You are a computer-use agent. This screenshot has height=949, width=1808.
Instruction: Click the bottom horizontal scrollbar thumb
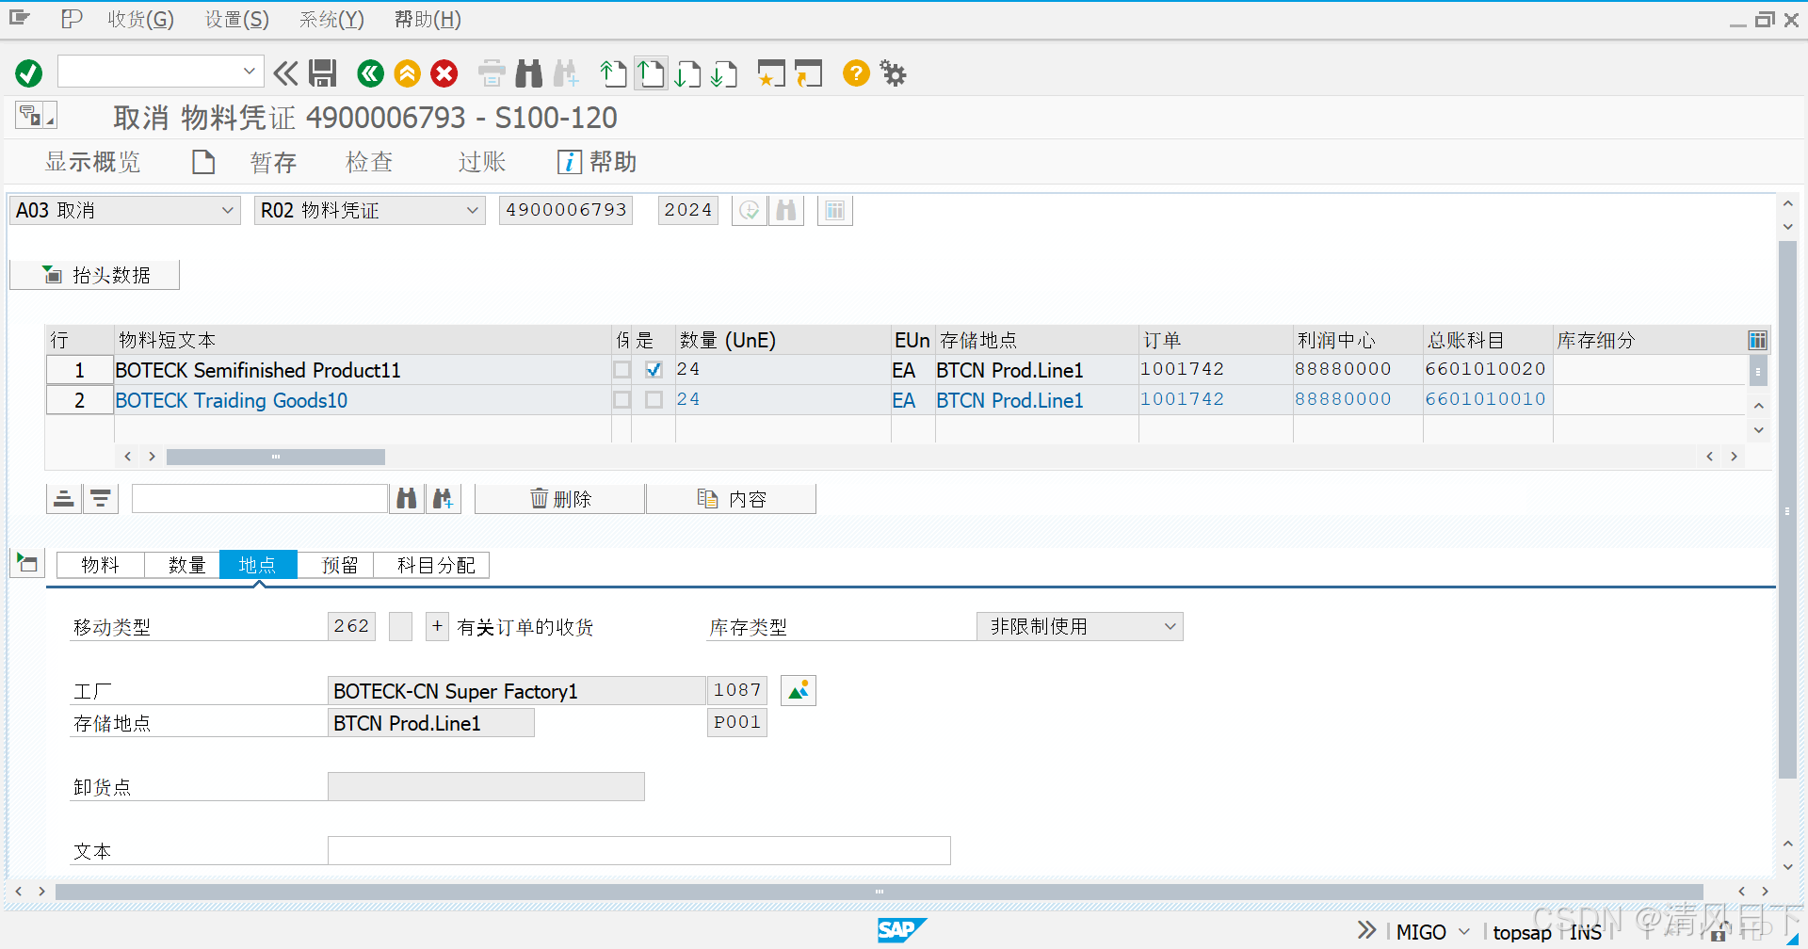tap(879, 891)
